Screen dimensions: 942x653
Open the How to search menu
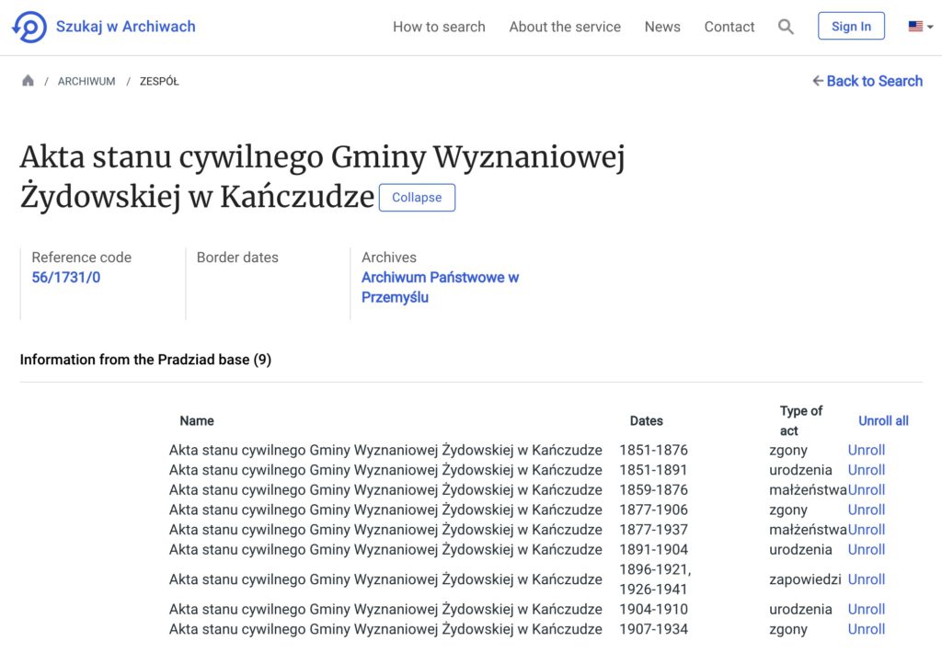point(439,27)
